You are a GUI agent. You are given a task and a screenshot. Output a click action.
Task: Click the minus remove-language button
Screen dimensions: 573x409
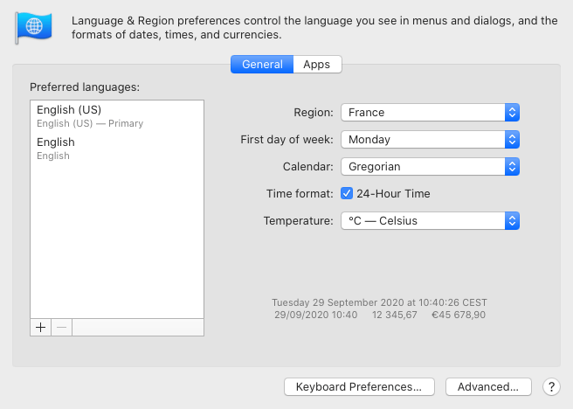click(x=62, y=327)
